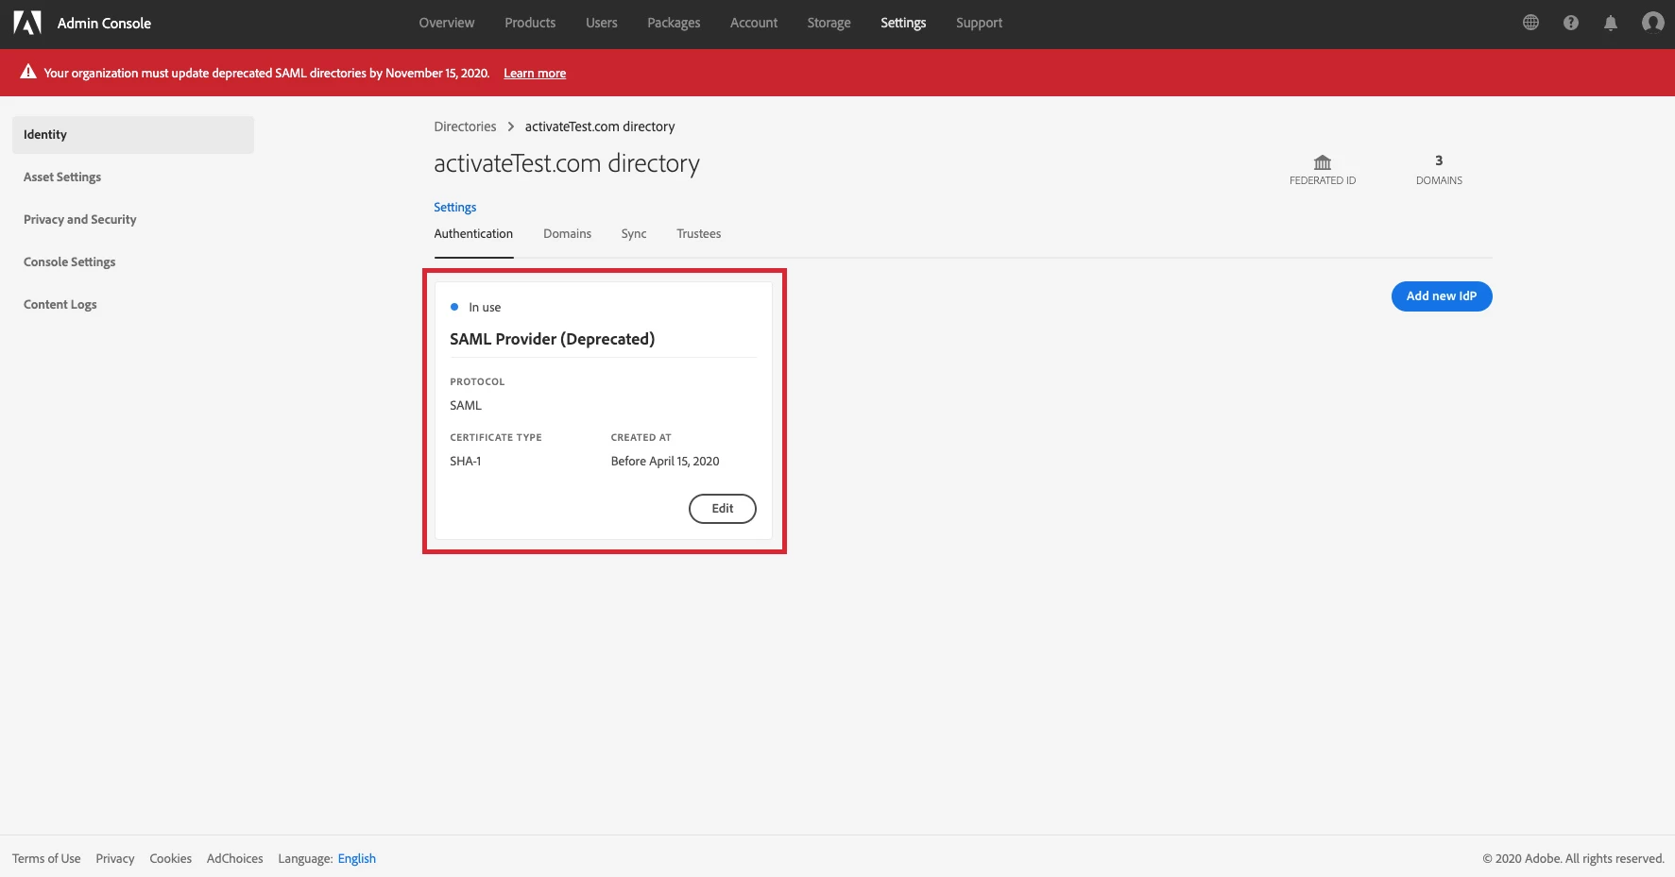
Task: Open Users in top navigation
Action: pos(602,23)
